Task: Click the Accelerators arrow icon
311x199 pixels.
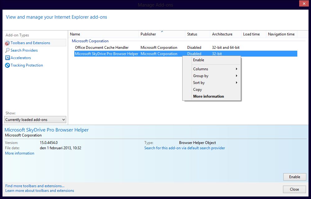Action: pyautogui.click(x=7, y=58)
